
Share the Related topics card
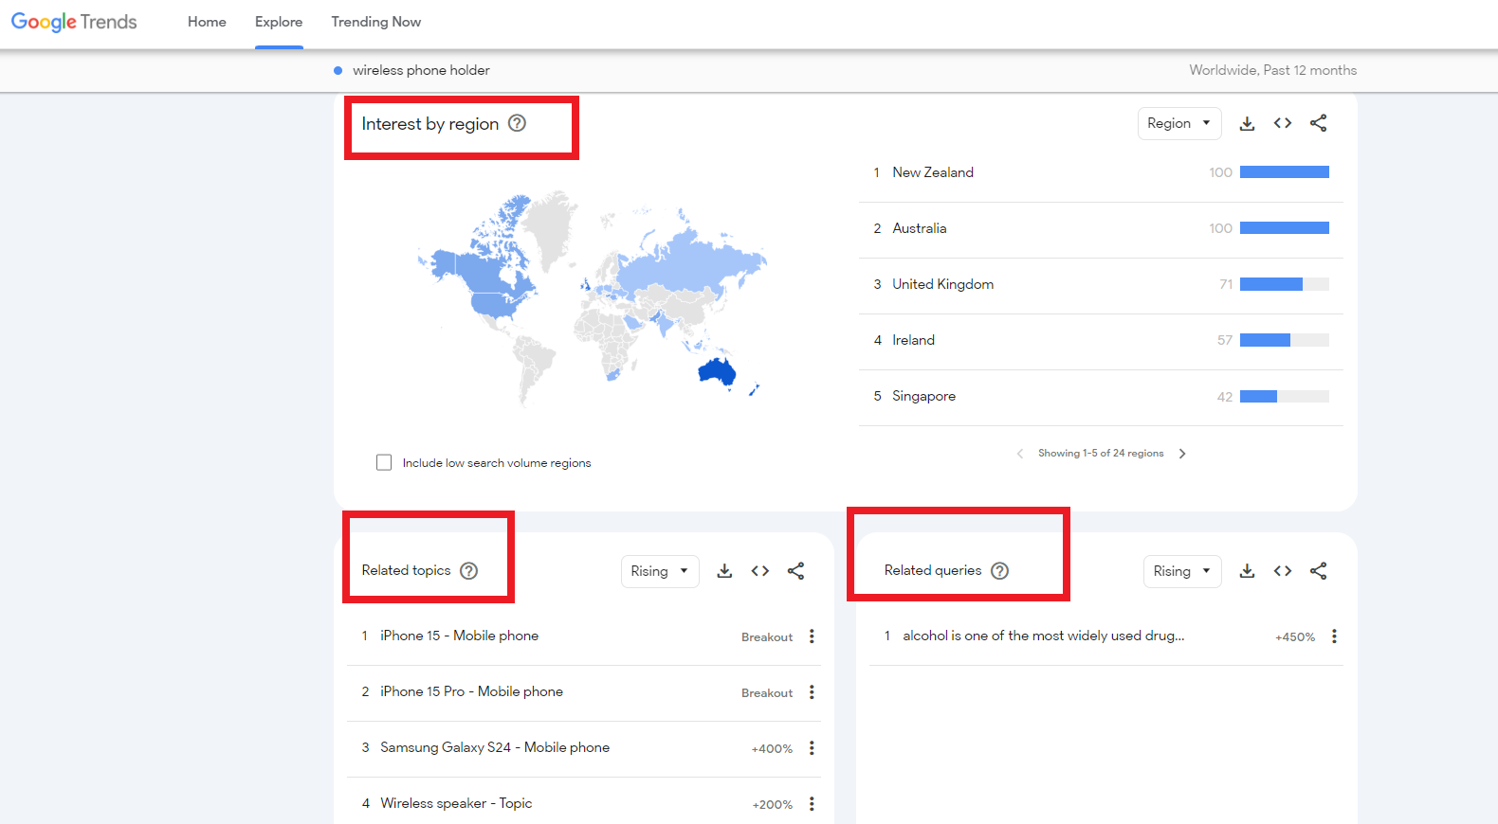pos(796,571)
